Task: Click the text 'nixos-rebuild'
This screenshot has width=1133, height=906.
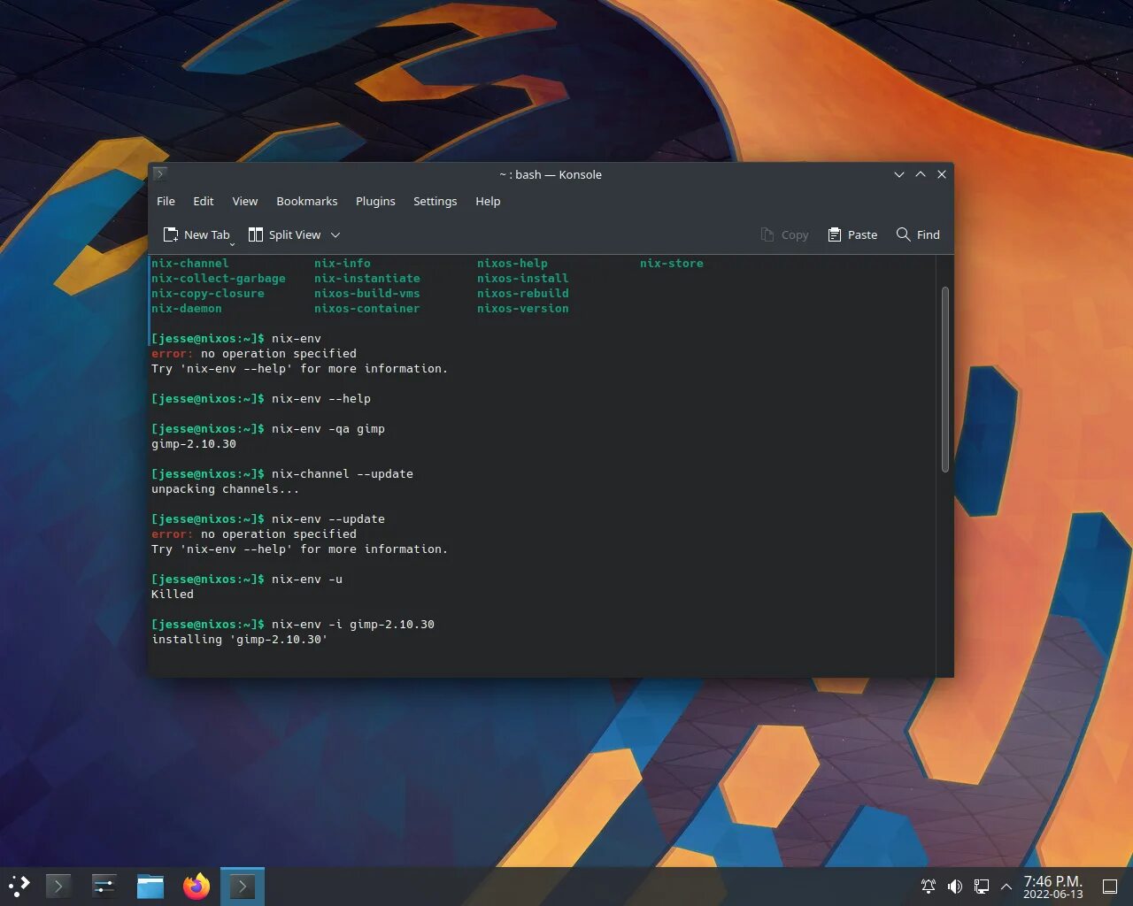Action: [523, 293]
